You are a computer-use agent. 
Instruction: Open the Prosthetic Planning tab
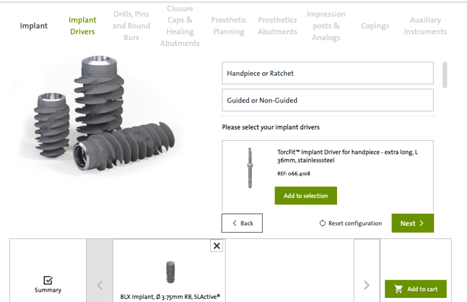pyautogui.click(x=229, y=26)
